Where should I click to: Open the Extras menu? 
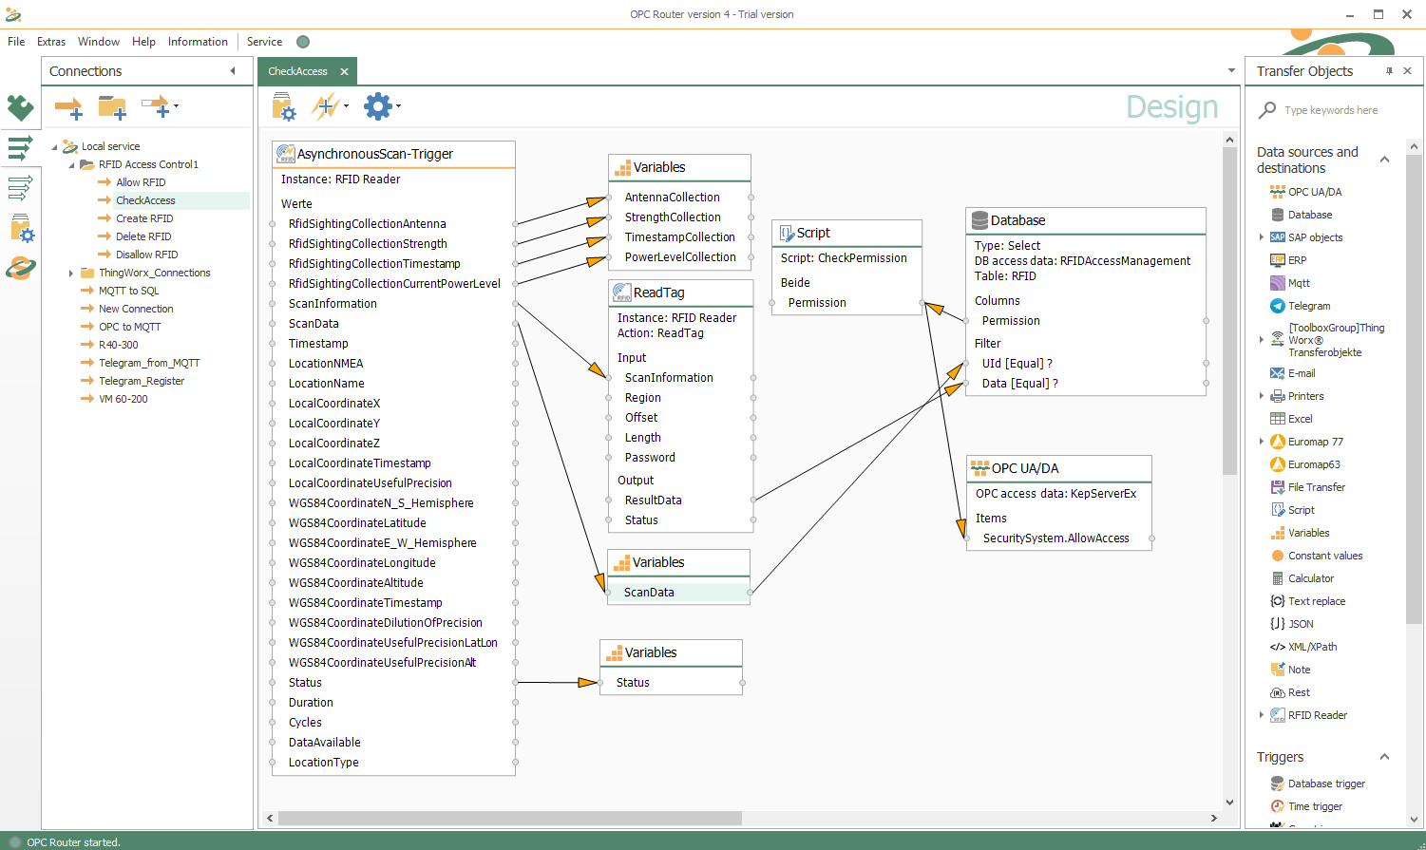point(51,42)
